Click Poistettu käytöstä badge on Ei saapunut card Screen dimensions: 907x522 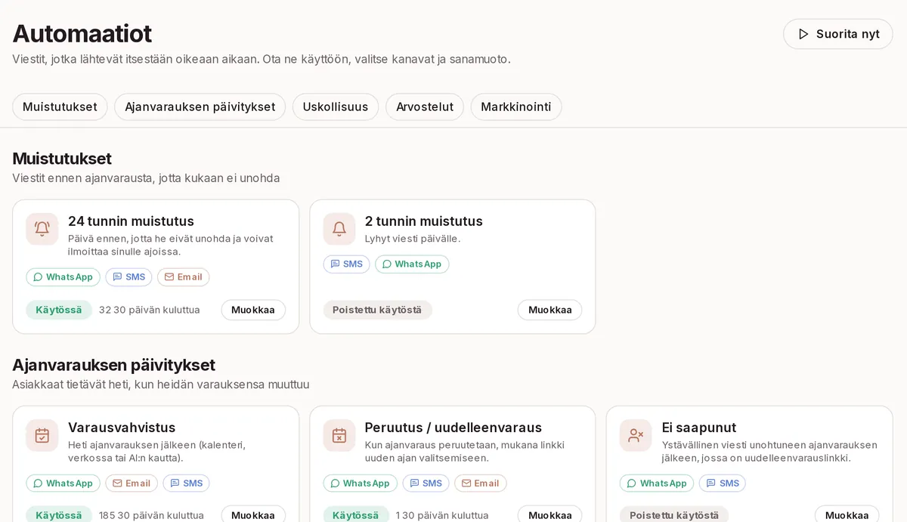click(x=674, y=515)
